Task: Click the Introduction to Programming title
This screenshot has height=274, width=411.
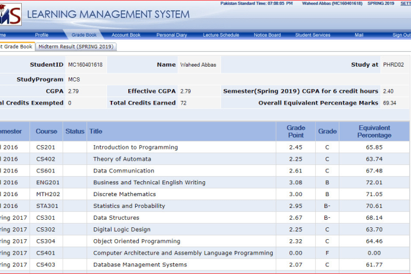Action: point(136,148)
